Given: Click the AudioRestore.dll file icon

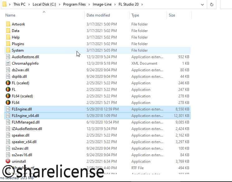Looking at the screenshot, I should pyautogui.click(x=8, y=57).
